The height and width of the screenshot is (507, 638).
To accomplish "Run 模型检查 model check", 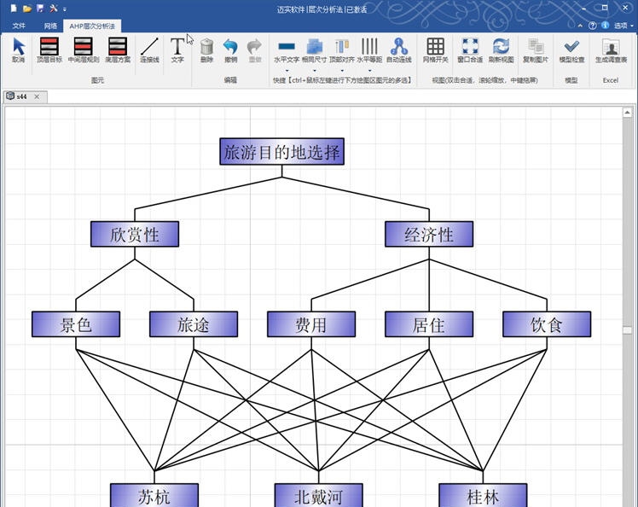I will [x=571, y=50].
